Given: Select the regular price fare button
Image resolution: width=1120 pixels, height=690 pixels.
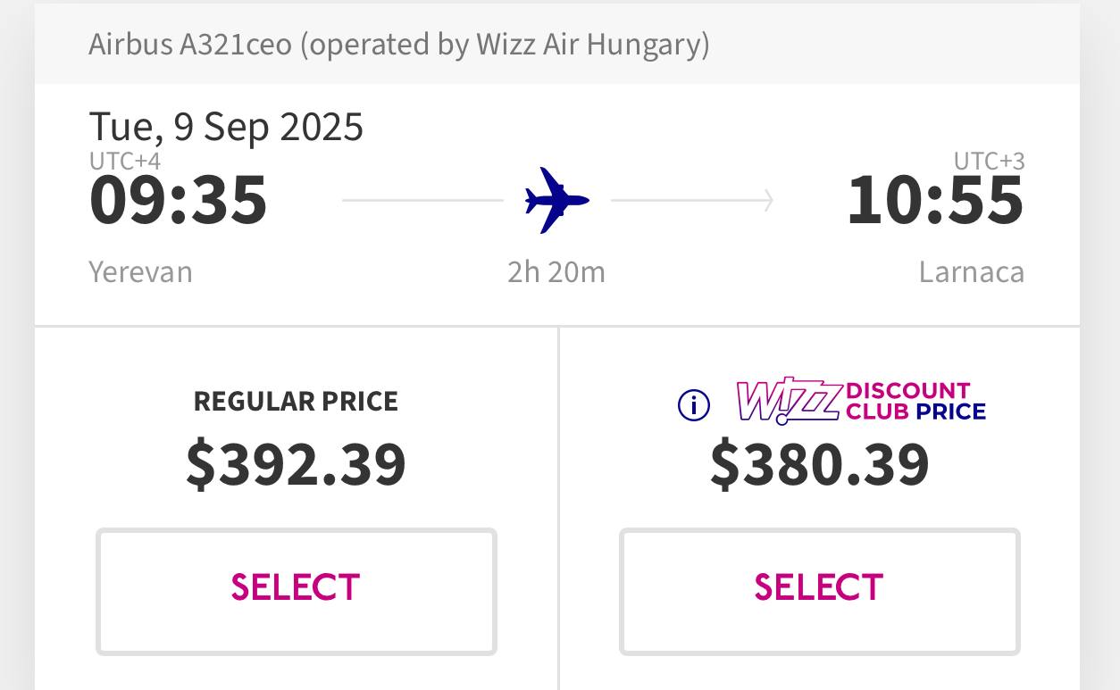Looking at the screenshot, I should pyautogui.click(x=296, y=592).
